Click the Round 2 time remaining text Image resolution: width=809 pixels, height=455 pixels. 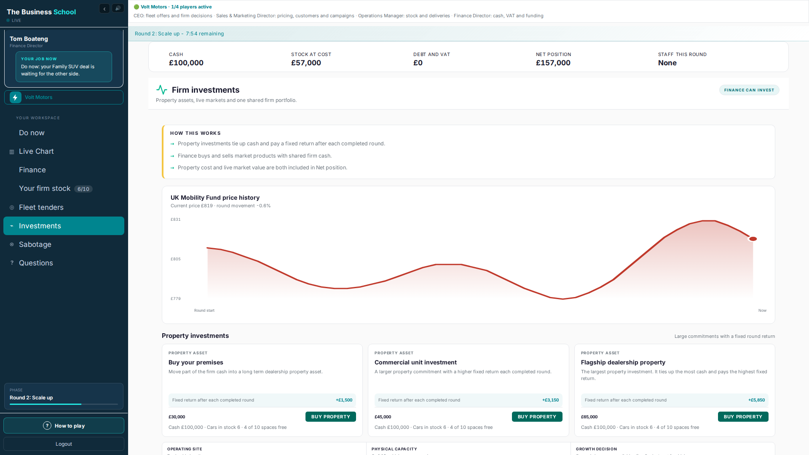[179, 34]
